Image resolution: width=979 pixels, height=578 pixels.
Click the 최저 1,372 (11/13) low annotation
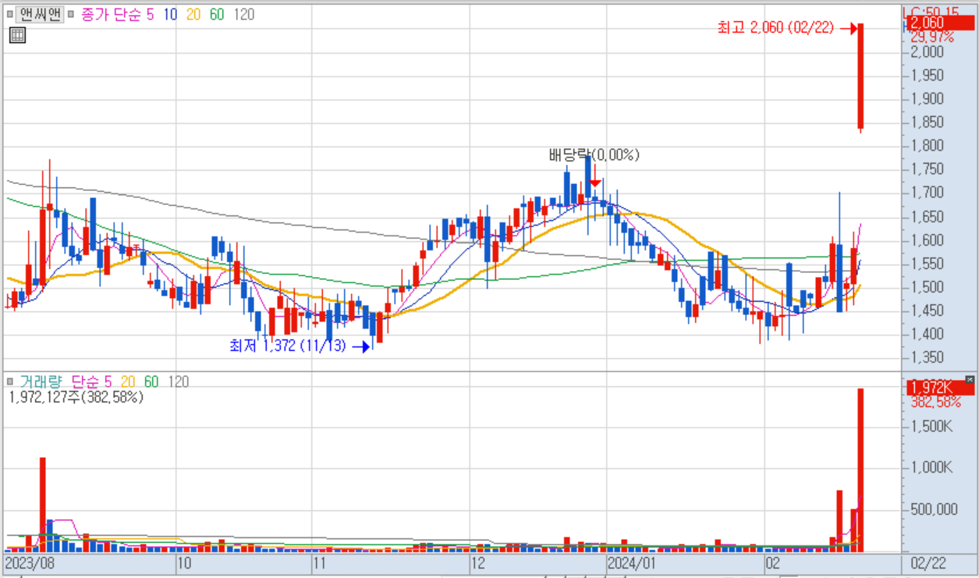(287, 346)
